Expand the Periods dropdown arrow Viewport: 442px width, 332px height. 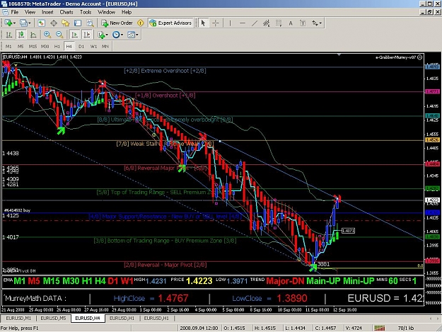(122, 35)
